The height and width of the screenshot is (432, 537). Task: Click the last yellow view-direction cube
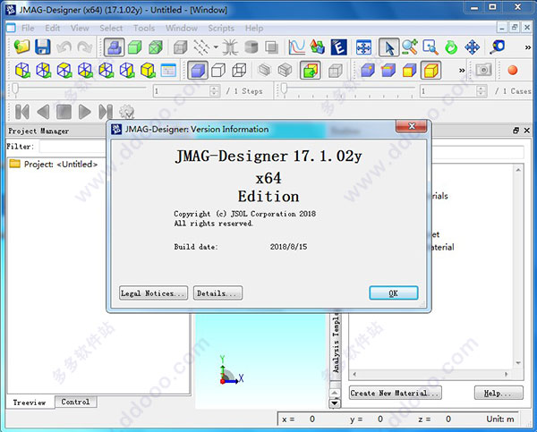[148, 70]
